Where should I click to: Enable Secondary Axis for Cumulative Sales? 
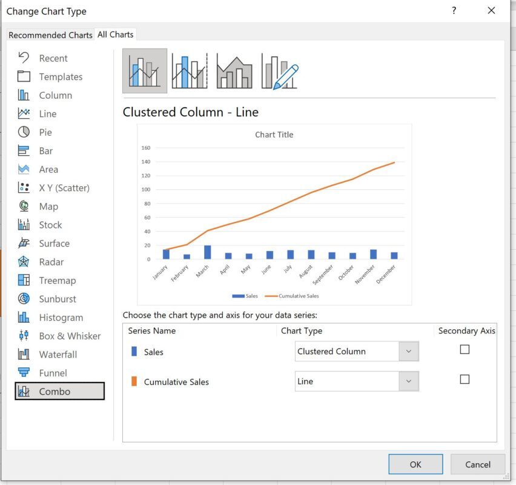click(465, 380)
